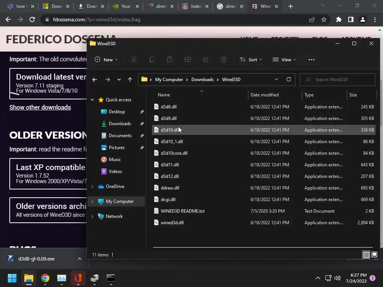The width and height of the screenshot is (383, 287).
Task: Open Music in Quick access
Action: tap(114, 159)
